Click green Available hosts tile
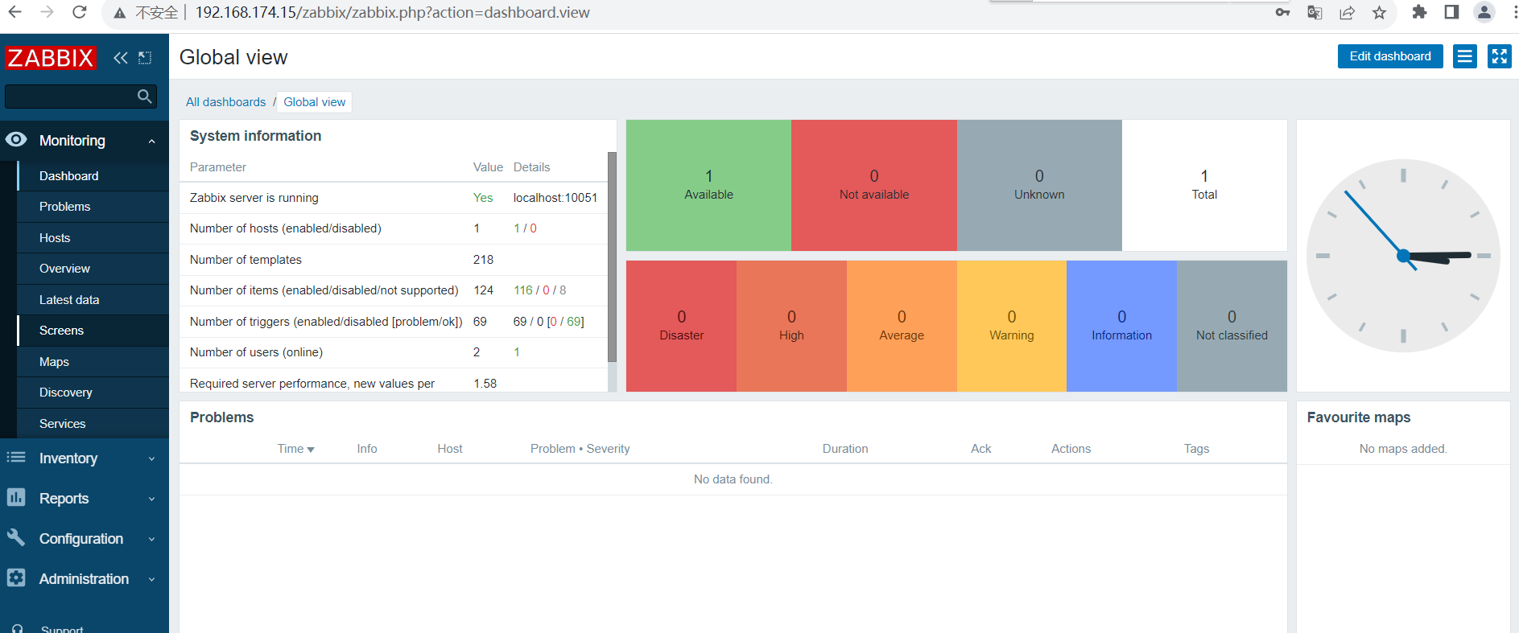The image size is (1519, 633). click(708, 185)
